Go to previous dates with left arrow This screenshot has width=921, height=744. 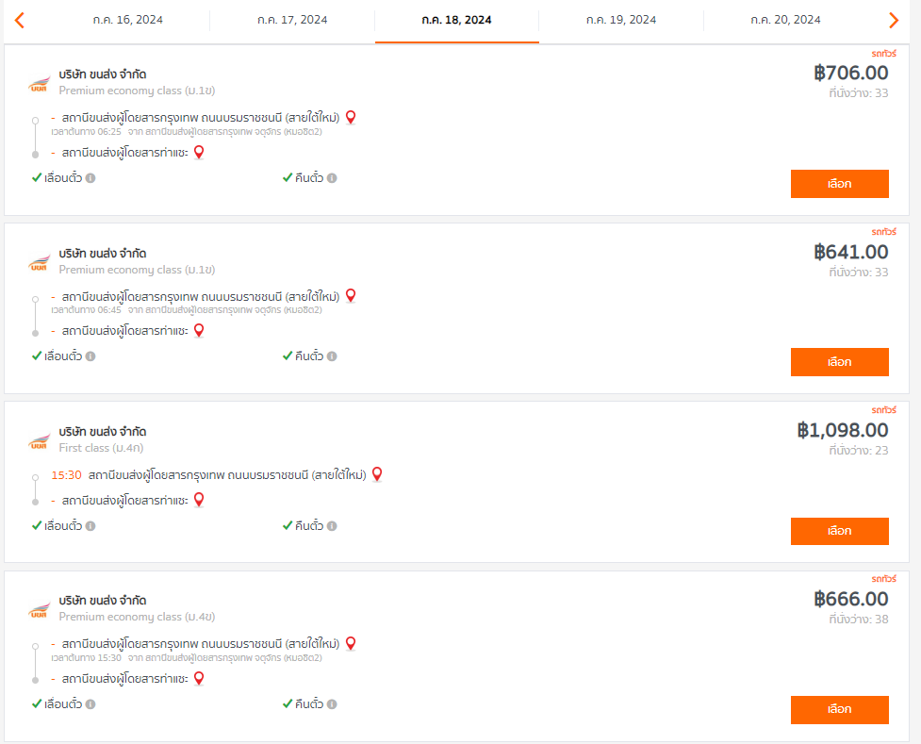(20, 20)
